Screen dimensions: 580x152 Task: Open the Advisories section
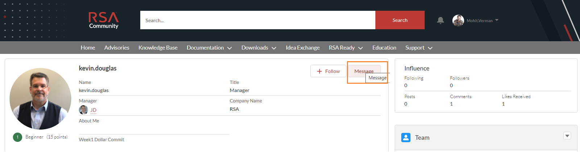pyautogui.click(x=117, y=48)
